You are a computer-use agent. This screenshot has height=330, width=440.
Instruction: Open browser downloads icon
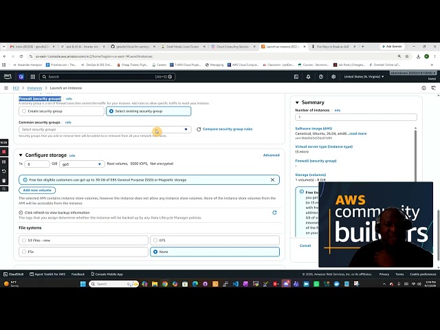click(x=418, y=56)
